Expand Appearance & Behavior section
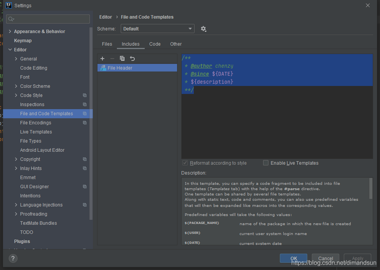The height and width of the screenshot is (270, 380). [x=10, y=32]
